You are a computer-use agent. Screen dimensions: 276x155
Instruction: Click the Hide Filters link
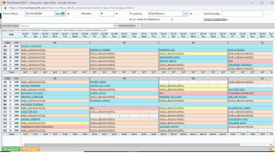coord(8,30)
